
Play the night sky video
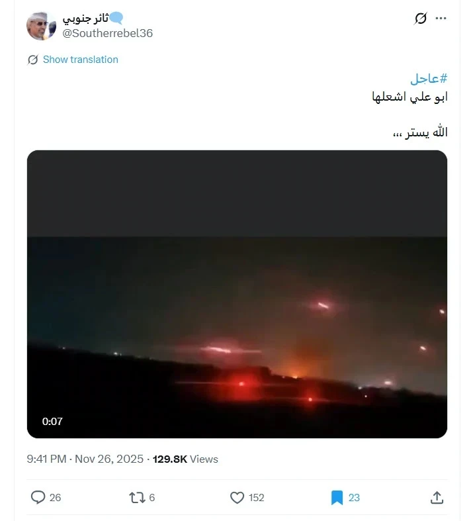(237, 294)
